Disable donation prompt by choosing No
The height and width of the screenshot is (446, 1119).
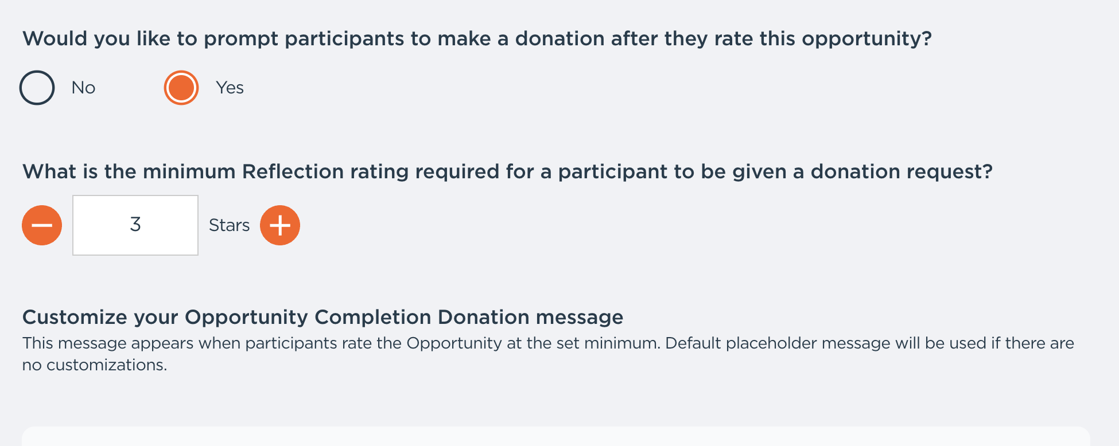37,88
